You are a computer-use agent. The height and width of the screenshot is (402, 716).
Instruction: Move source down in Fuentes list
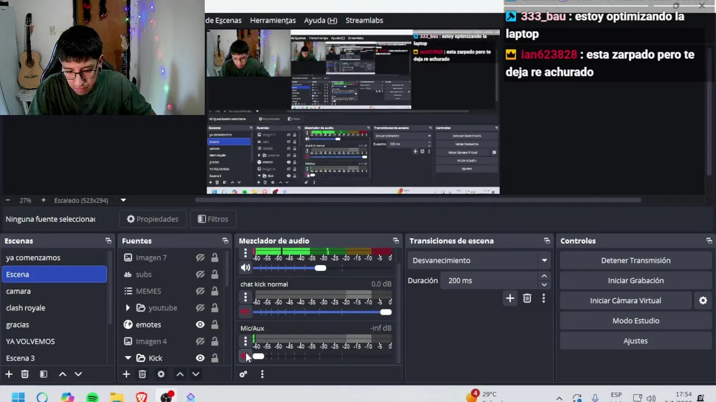196,374
